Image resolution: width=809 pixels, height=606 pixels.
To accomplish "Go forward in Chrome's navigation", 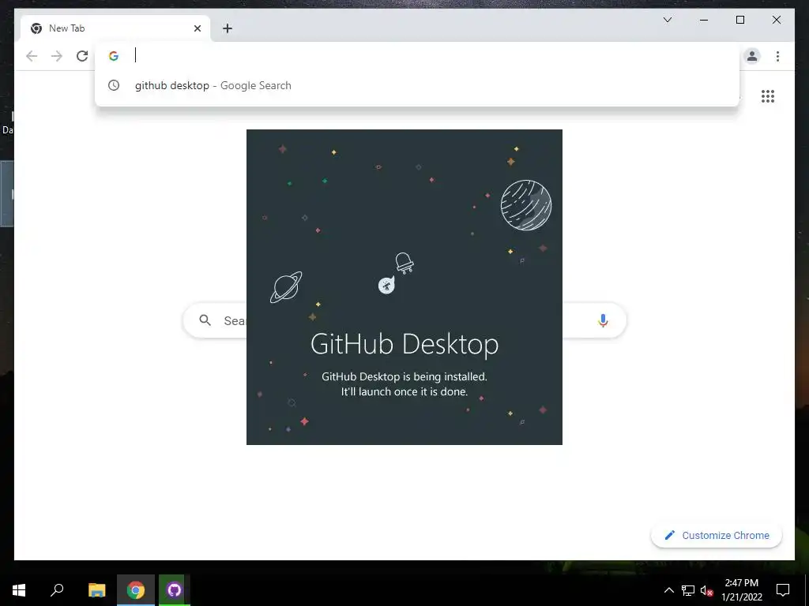I will [x=57, y=56].
